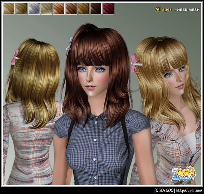This screenshot has width=204, height=194.
Task: Pick the darkest brown hair swatch
Action: [x=96, y=8]
